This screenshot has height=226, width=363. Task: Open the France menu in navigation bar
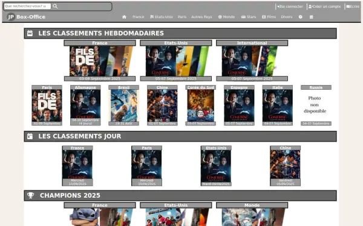(x=138, y=17)
